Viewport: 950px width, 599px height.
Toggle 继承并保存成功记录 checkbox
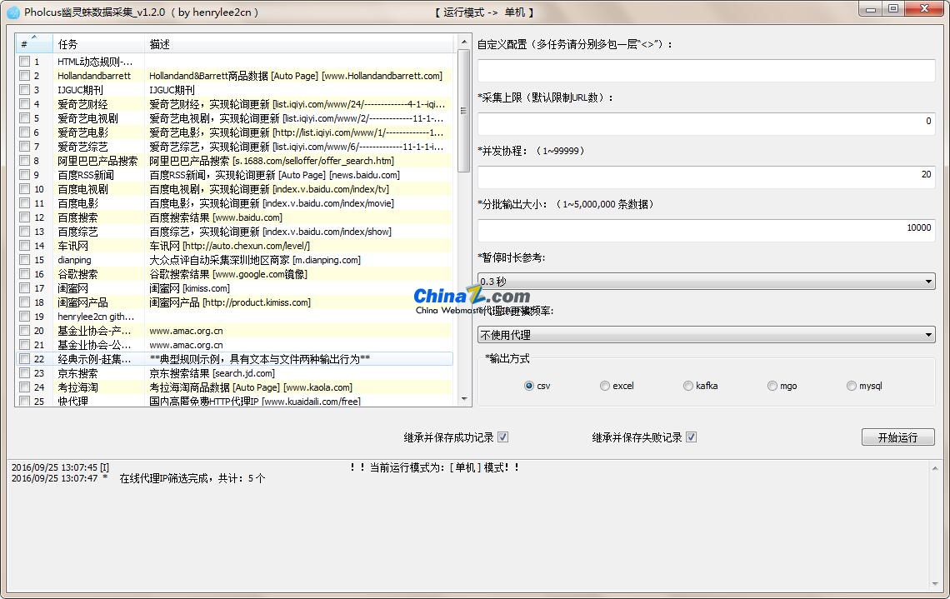coord(502,437)
